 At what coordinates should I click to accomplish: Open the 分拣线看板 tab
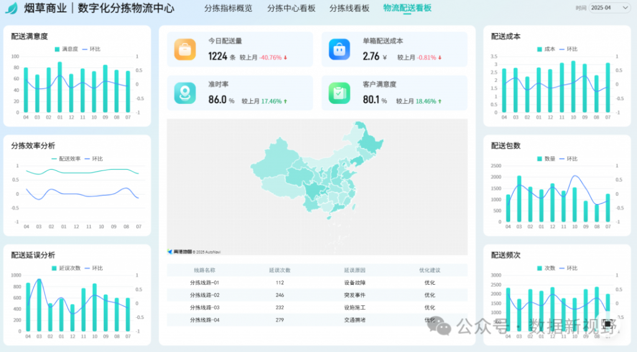[349, 9]
